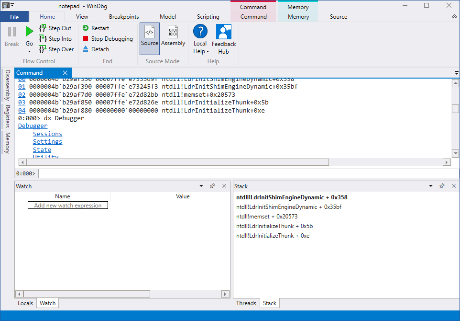The image size is (460, 321).
Task: Click the Command output scroll down arrow
Action: (x=455, y=153)
